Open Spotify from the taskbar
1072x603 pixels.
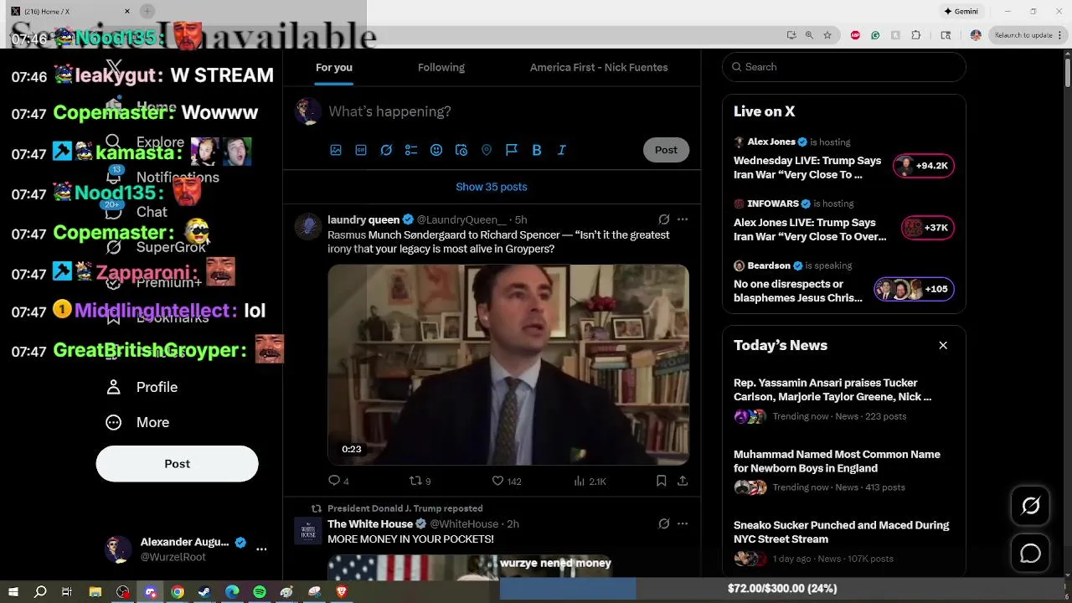tap(260, 591)
